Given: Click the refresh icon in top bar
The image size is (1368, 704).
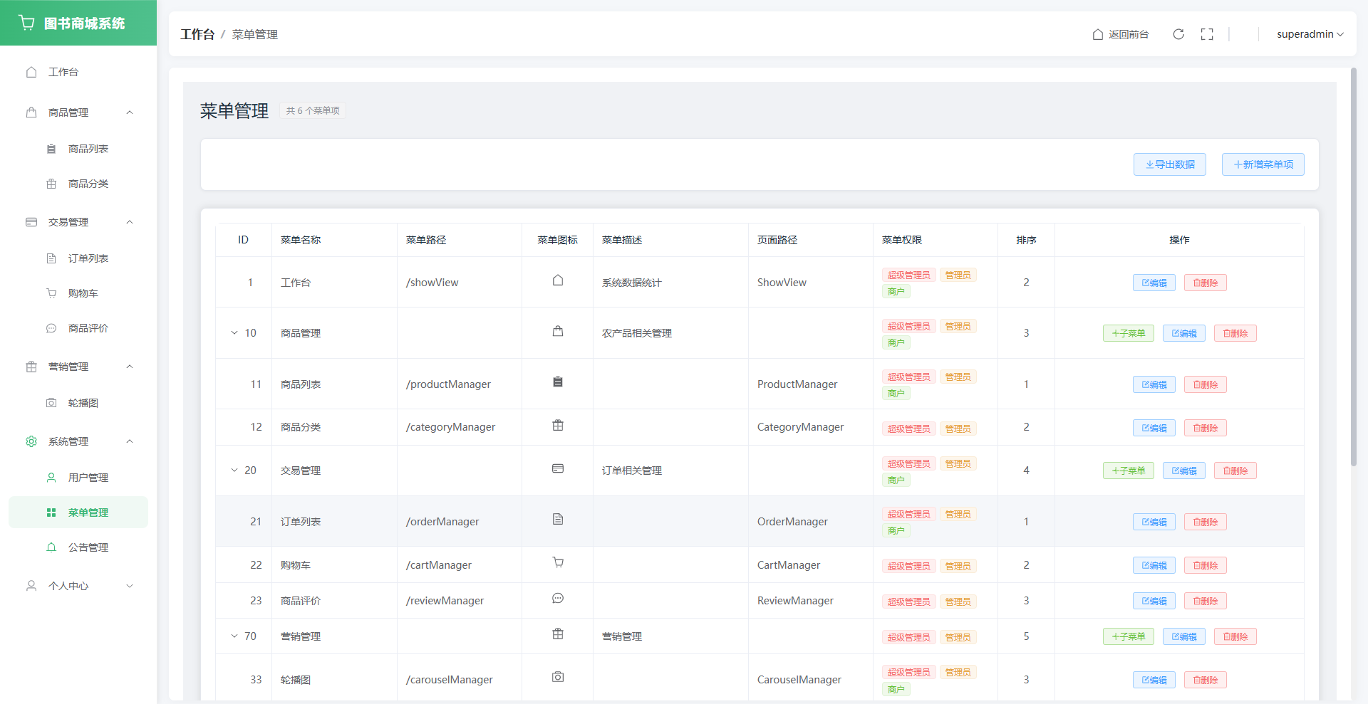Looking at the screenshot, I should (1178, 34).
